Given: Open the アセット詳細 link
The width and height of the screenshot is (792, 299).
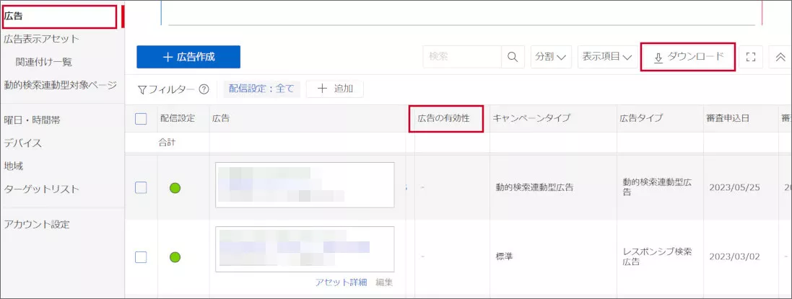Looking at the screenshot, I should click(341, 282).
